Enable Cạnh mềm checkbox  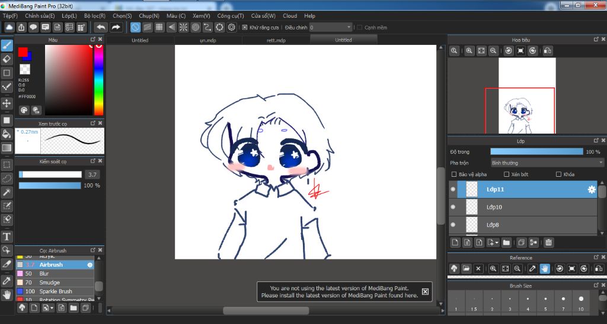coord(360,27)
